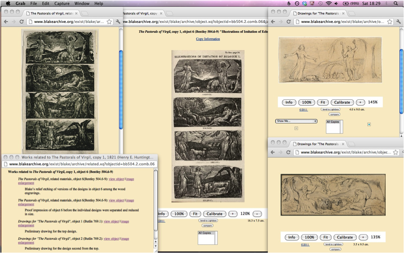The image size is (404, 253).
Task: Open the File menu
Action: 33,3
